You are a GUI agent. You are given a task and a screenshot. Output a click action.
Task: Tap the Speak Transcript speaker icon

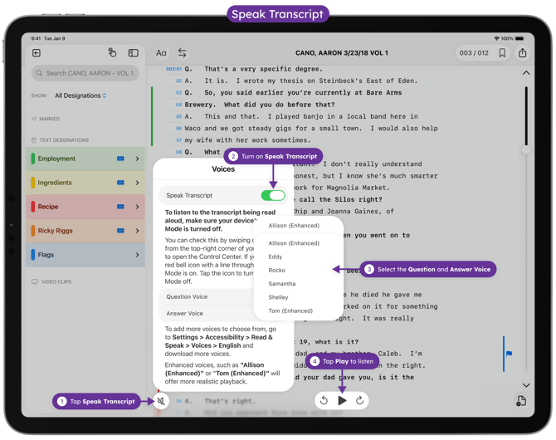(x=161, y=401)
